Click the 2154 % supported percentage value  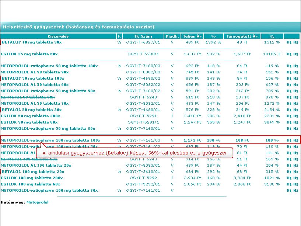point(272,110)
